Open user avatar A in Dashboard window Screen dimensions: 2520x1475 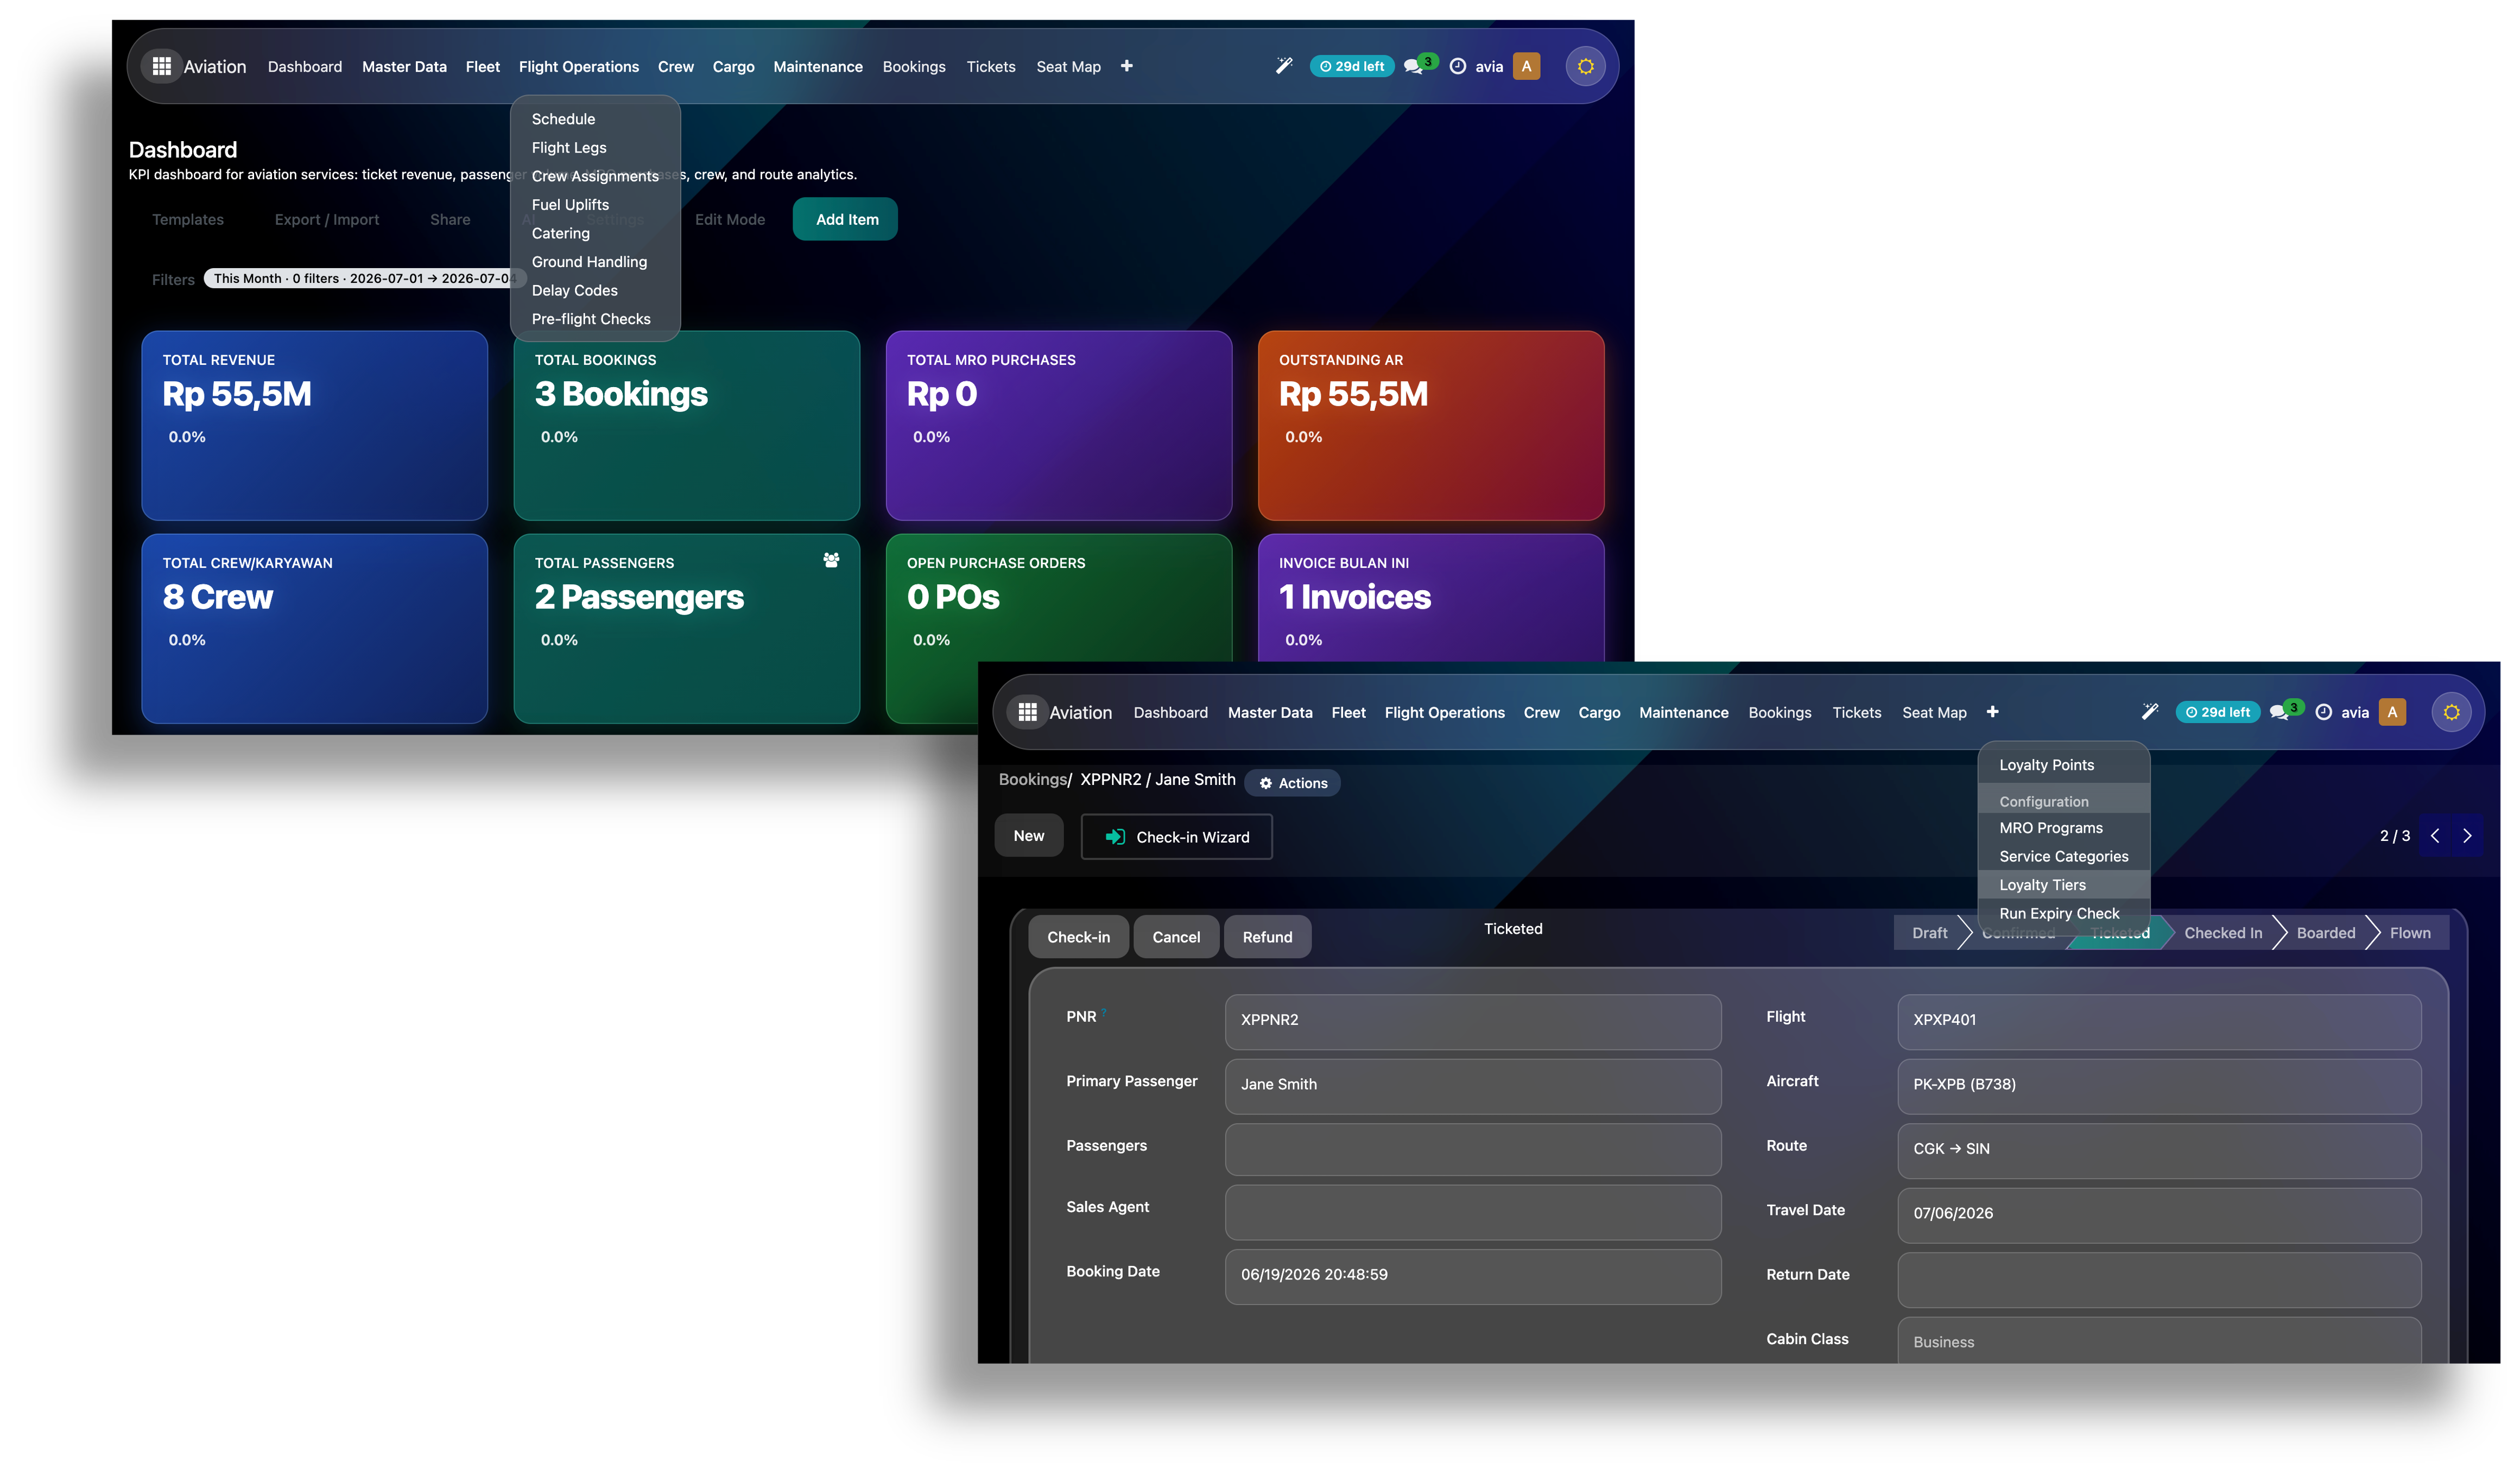[1527, 66]
